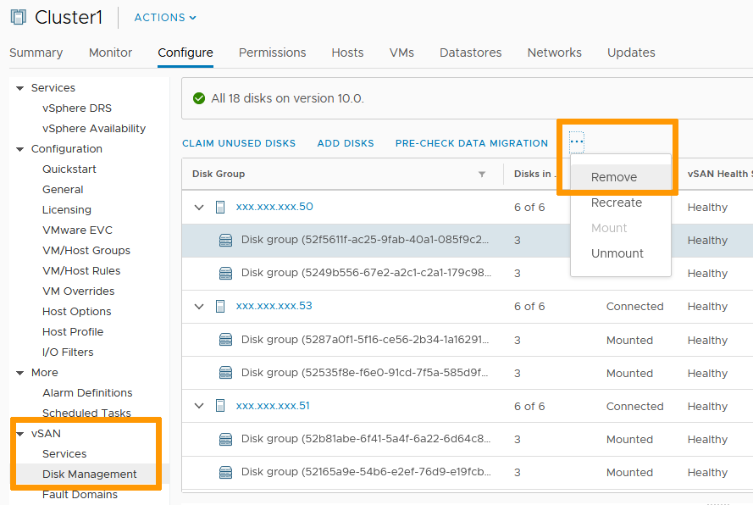Click the host icon beside xxx.xxx.xxx.53
Viewport: 753px width, 505px height.
[222, 306]
